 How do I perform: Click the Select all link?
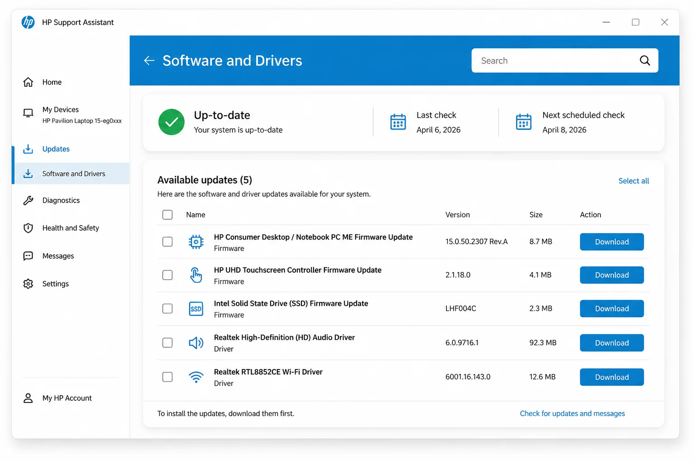point(633,181)
